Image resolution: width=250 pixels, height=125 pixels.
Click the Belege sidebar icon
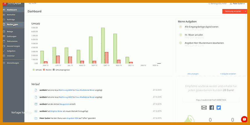[x=4, y=32]
